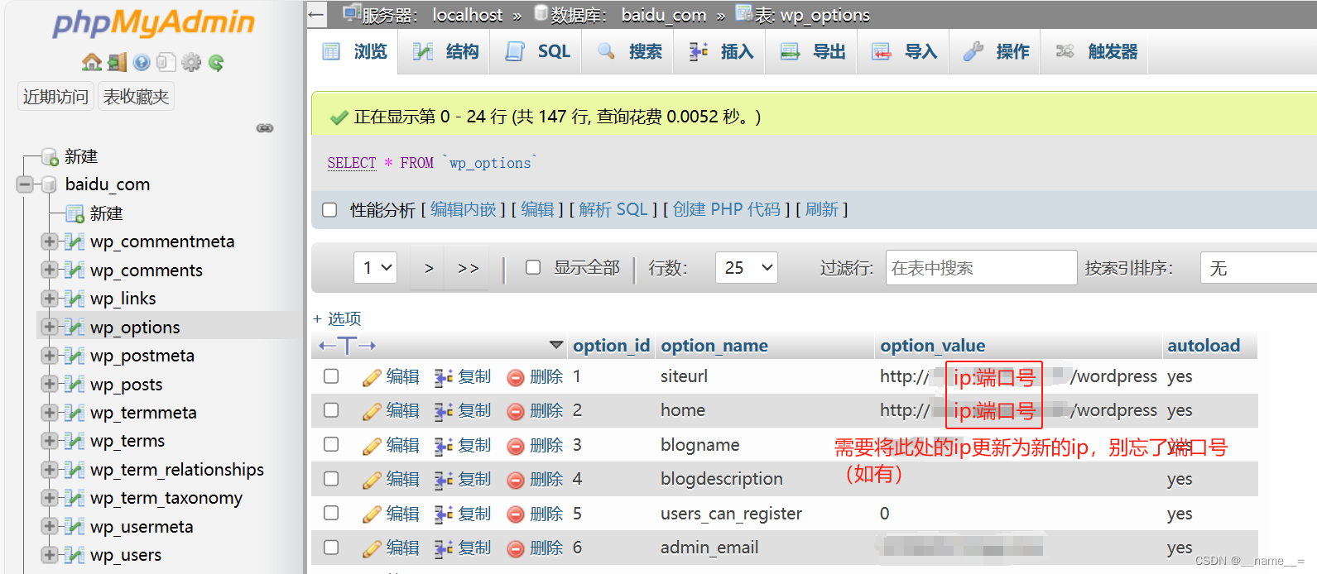This screenshot has height=574, width=1317.
Task: Click the 编辑内嵌 inline edit link
Action: click(464, 210)
